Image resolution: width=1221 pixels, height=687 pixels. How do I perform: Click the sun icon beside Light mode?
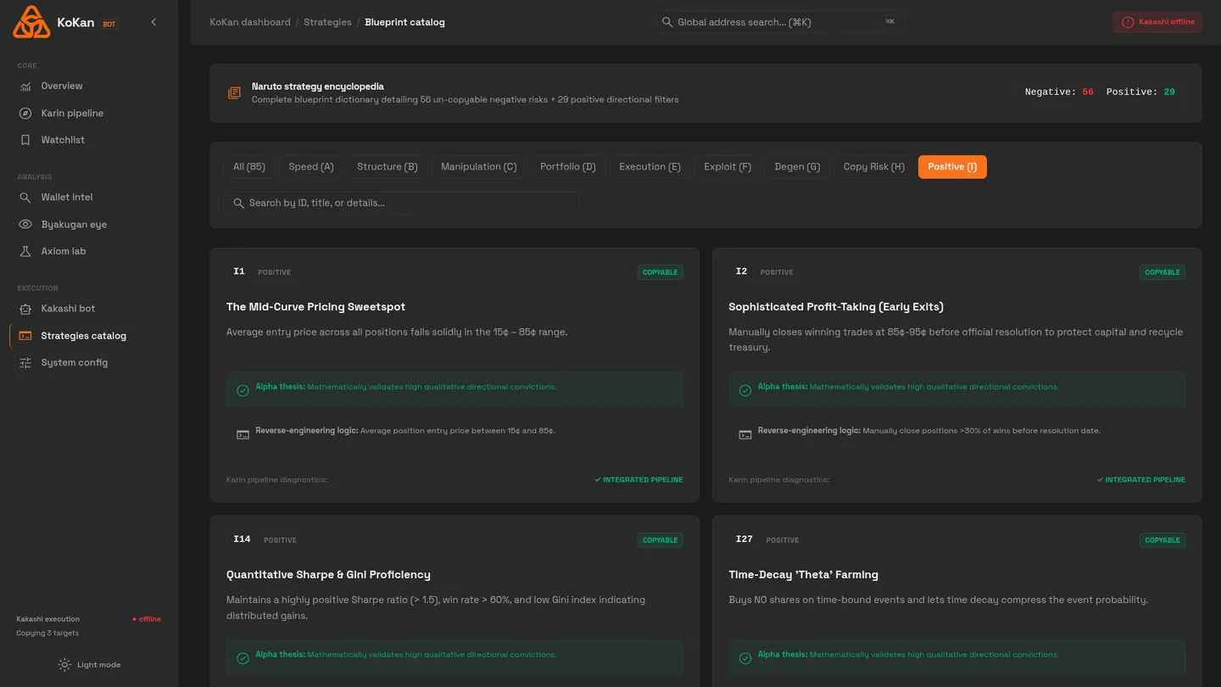64,665
